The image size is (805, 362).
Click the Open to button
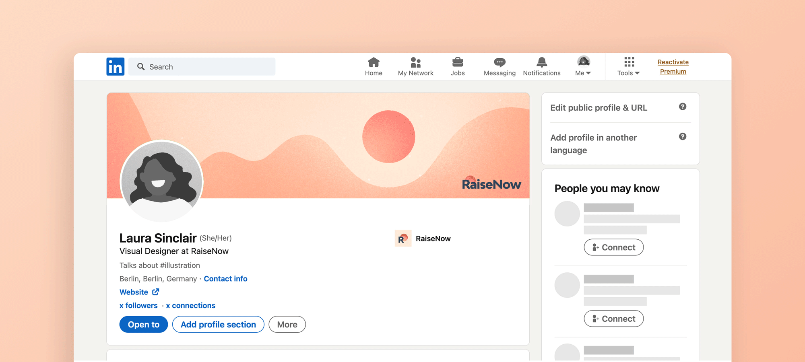point(144,324)
